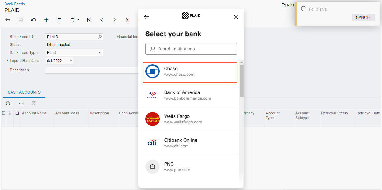
Task: Go to the last record
Action: pyautogui.click(x=128, y=20)
